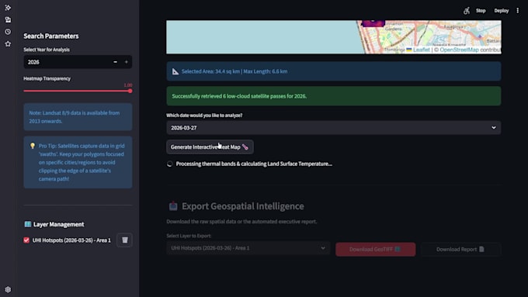Click Generate Interactive Heat Map button
The width and height of the screenshot is (528, 297).
210,147
